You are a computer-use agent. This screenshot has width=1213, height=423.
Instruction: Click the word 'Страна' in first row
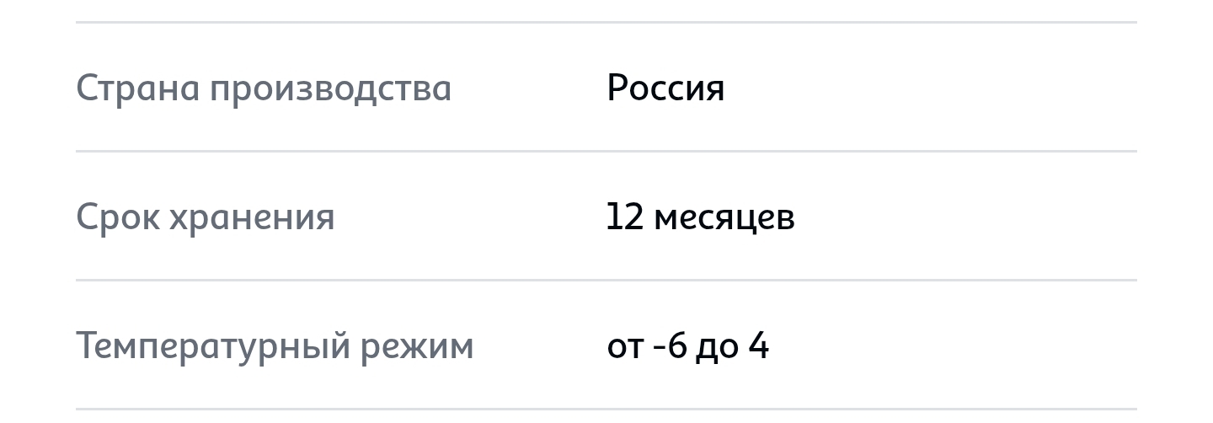coord(137,88)
